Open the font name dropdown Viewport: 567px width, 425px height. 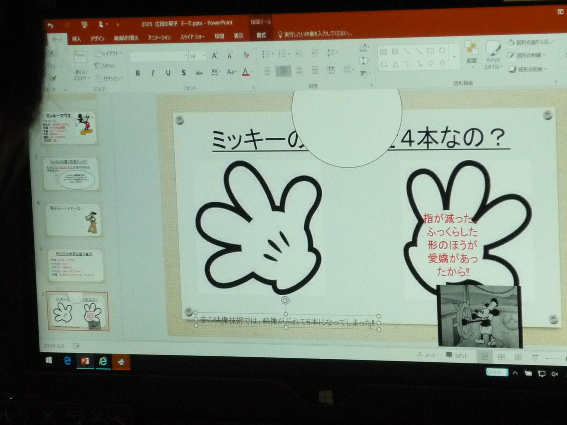pos(186,56)
